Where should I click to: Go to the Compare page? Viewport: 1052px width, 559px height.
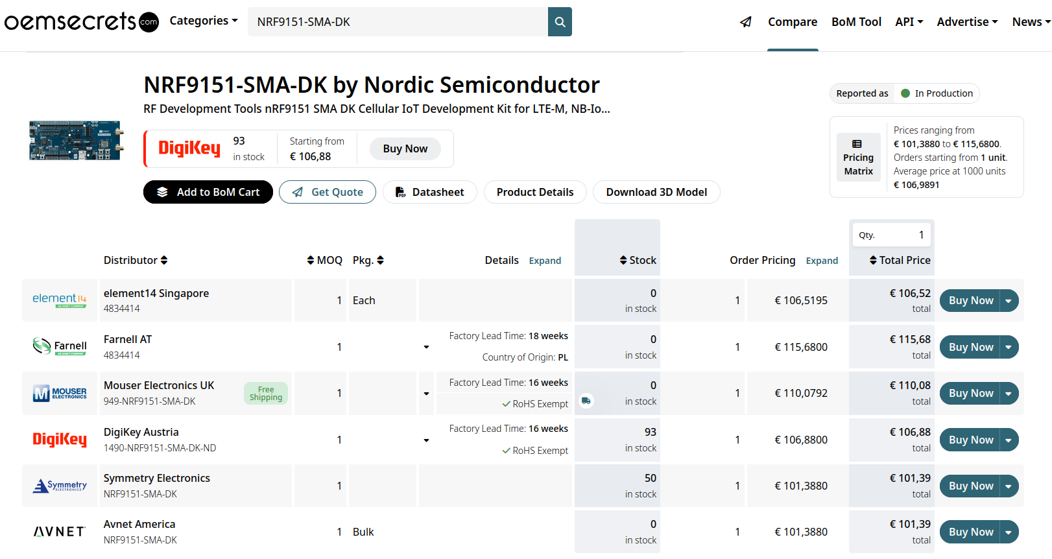(793, 22)
